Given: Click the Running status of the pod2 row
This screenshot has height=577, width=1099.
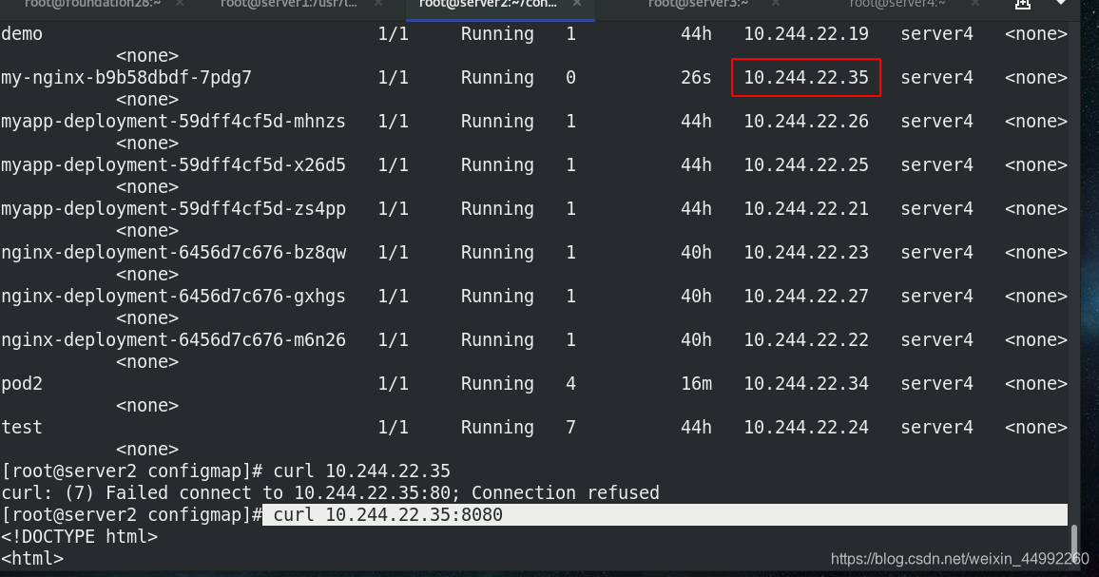Looking at the screenshot, I should point(497,383).
